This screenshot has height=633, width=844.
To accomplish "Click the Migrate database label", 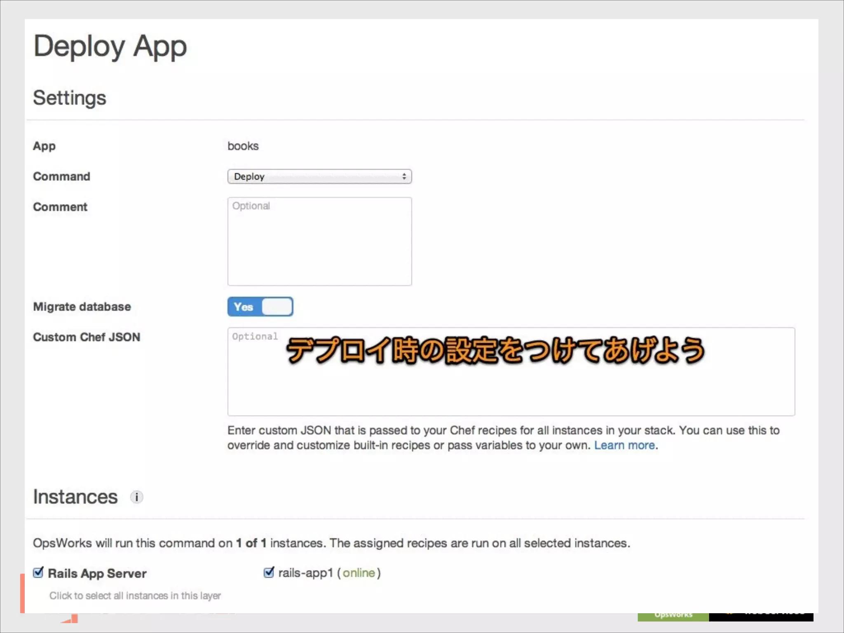I will (82, 307).
